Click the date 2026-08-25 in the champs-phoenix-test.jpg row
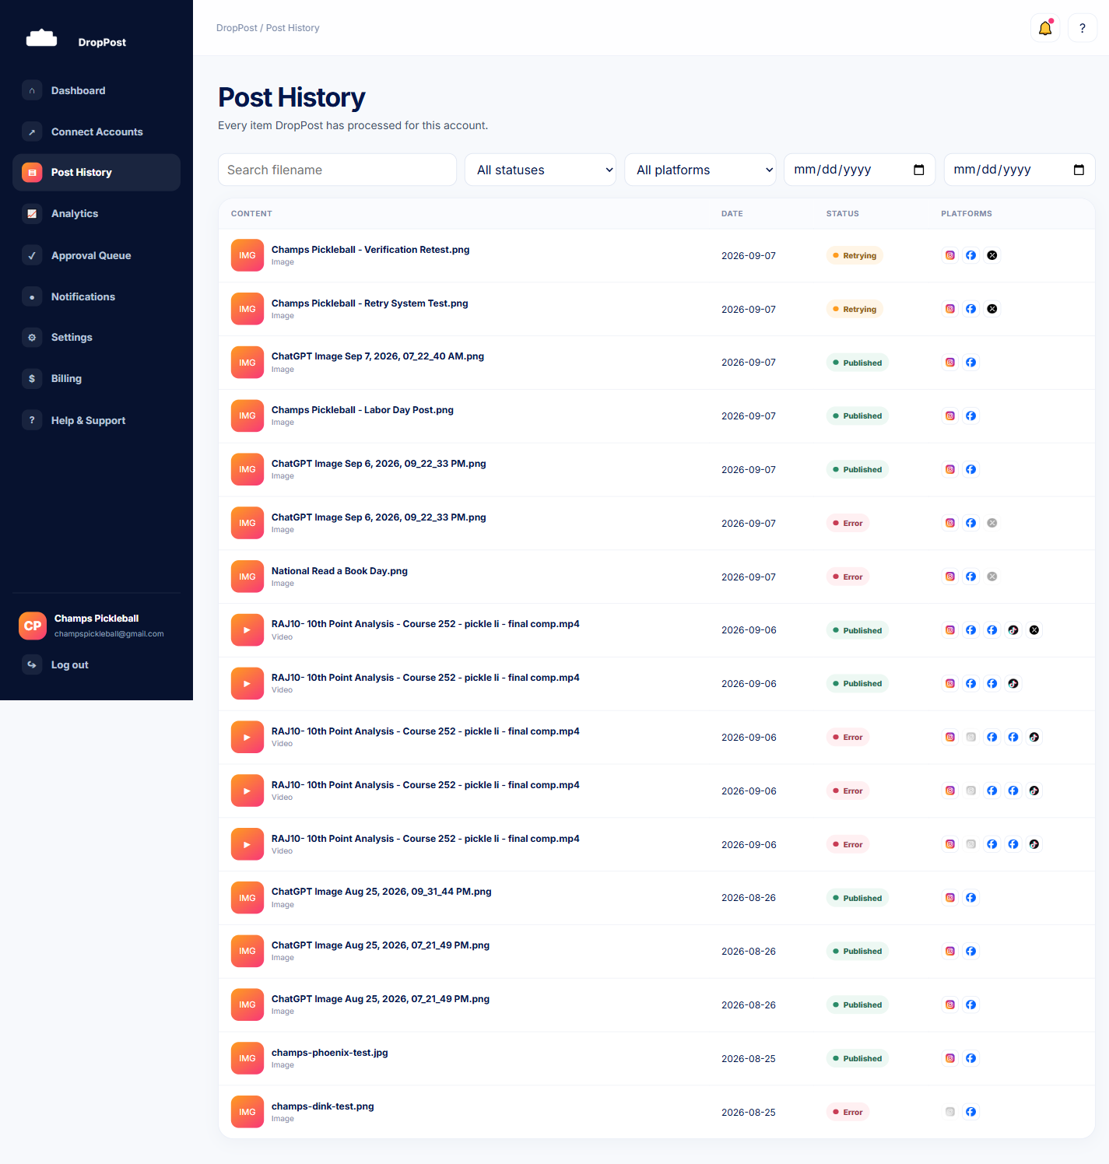The image size is (1109, 1164). [x=749, y=1058]
